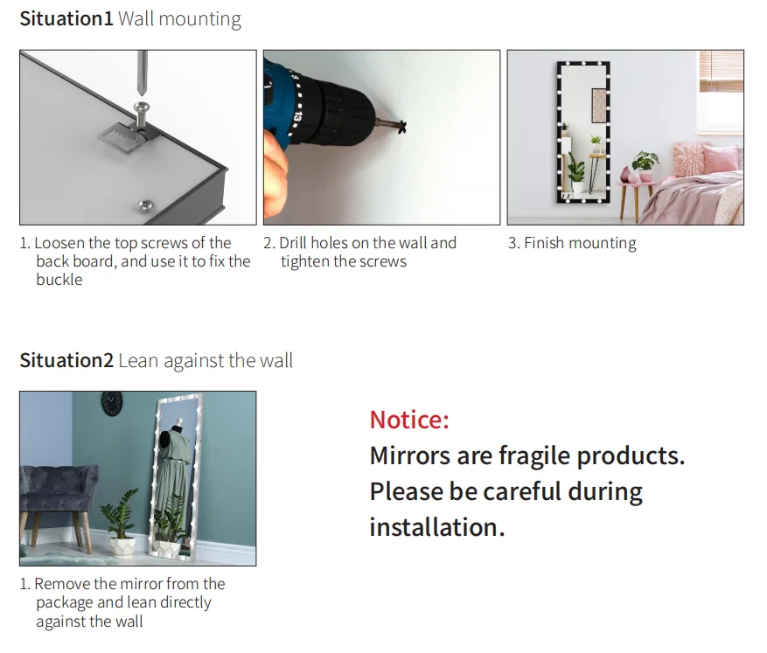Click the leaning mirror room photo
The image size is (767, 653).
(138, 478)
